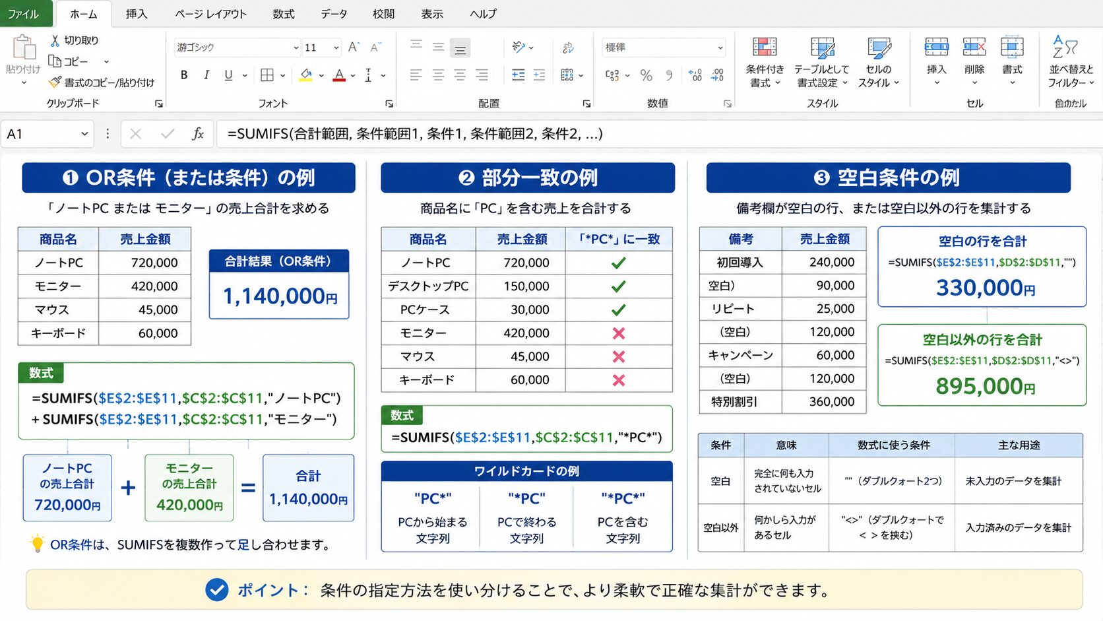Apply percent style icon
Screen dimensions: 1103x621
[646, 75]
